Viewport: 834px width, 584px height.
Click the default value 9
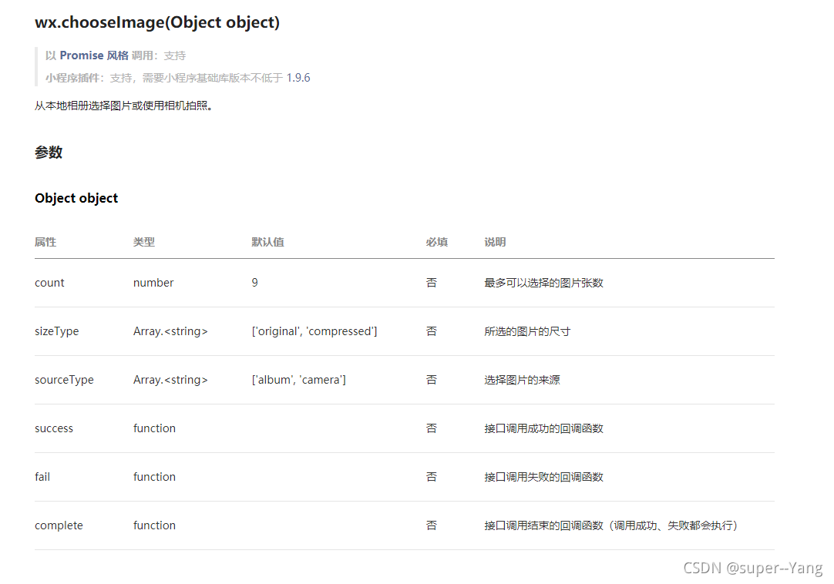pos(255,283)
